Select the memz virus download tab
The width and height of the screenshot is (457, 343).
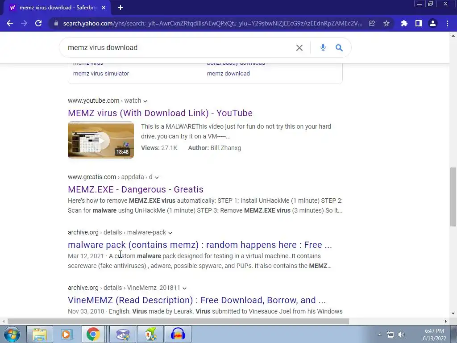(58, 8)
